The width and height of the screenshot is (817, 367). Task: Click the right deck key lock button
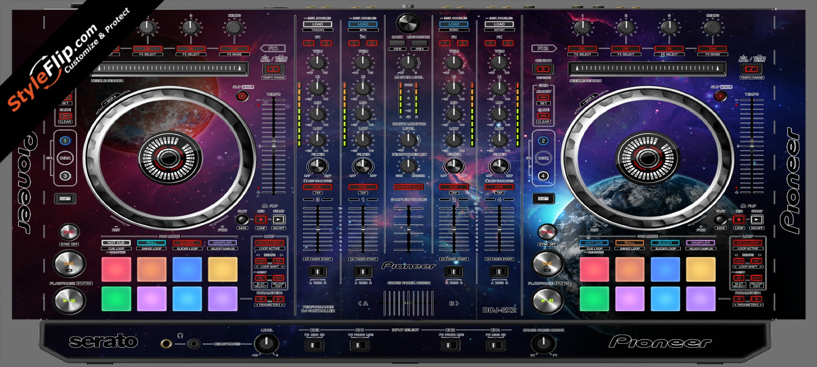(x=751, y=69)
